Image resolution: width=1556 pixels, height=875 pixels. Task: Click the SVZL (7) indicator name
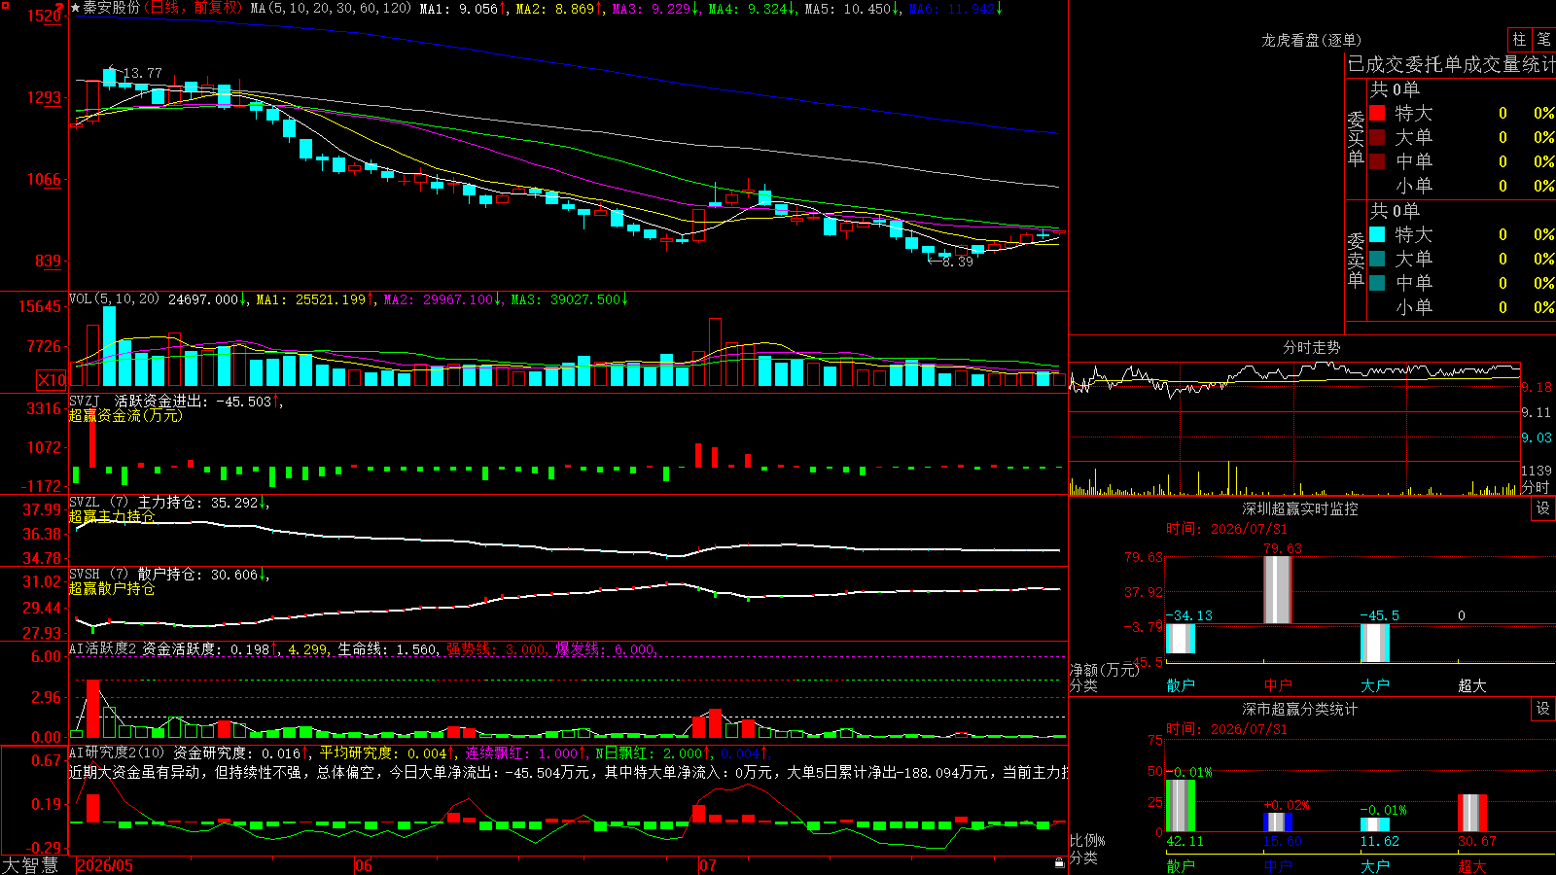coord(98,503)
